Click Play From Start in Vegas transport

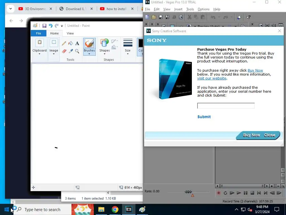[x=232, y=193]
